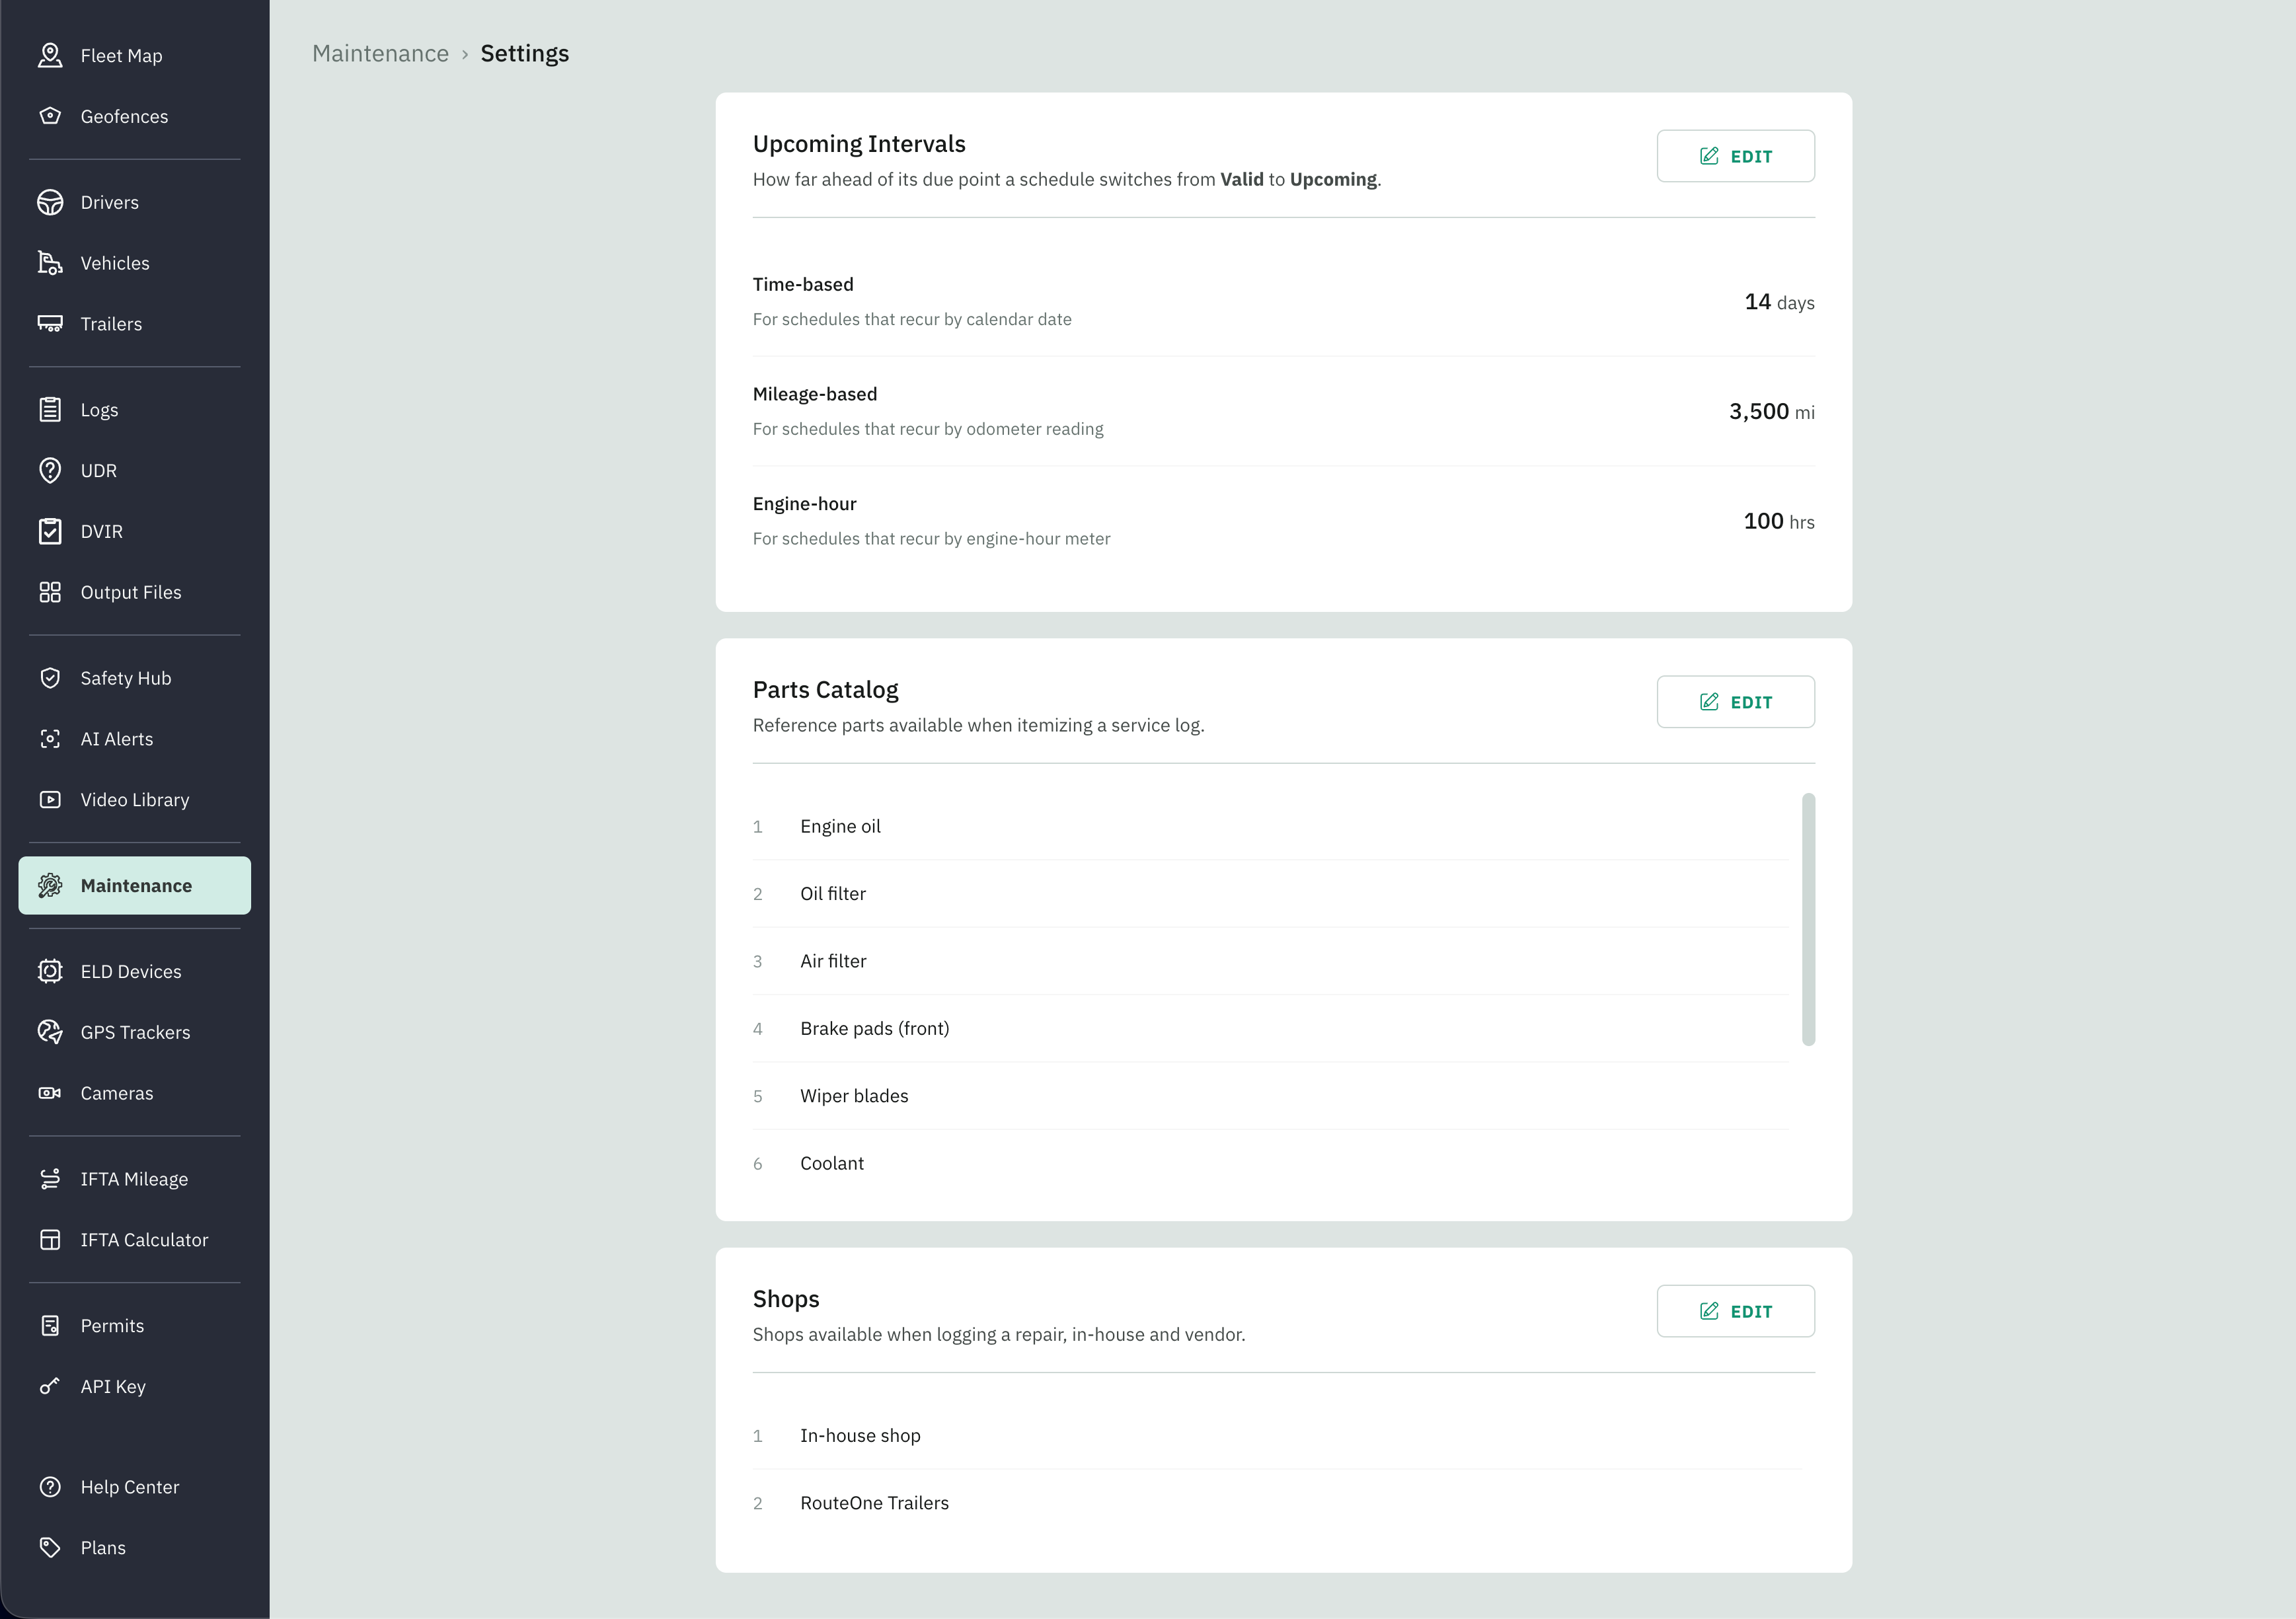
Task: Click the UDR question-pin icon
Action: 50,471
